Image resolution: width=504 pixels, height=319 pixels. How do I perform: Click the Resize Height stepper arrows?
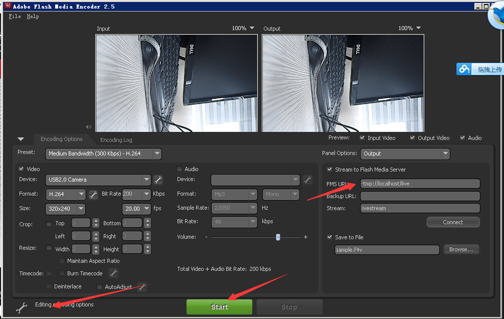(147, 249)
